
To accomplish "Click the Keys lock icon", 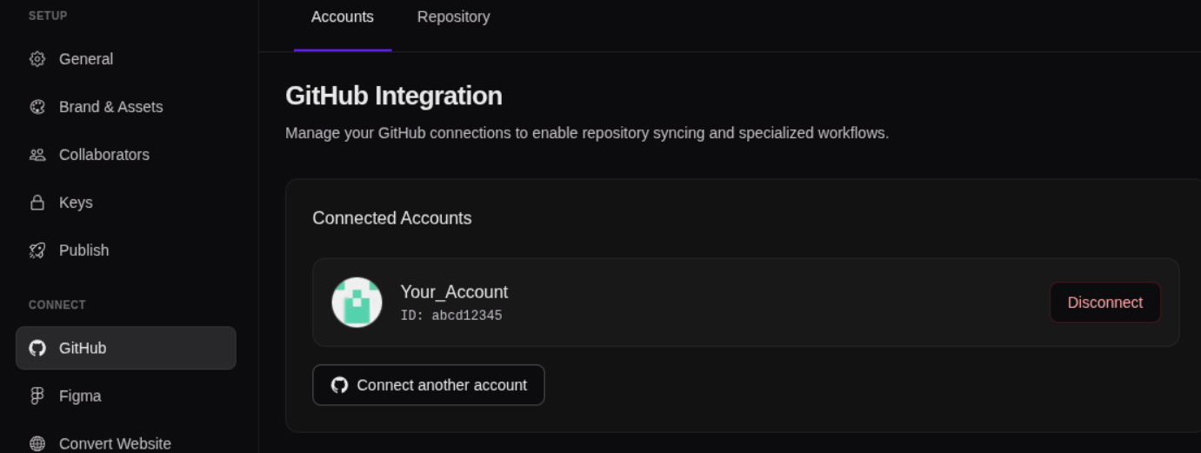I will pos(37,203).
